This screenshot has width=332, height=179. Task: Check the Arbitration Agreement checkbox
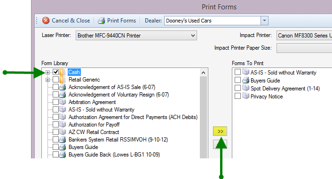pyautogui.click(x=55, y=102)
